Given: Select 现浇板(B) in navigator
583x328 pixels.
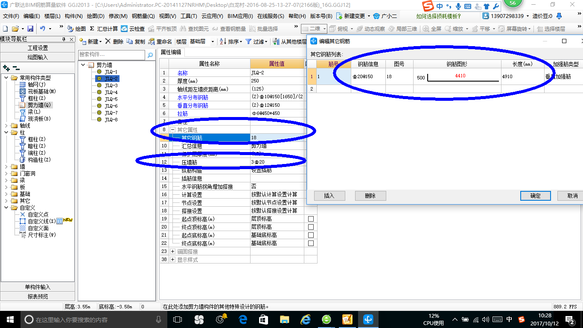Looking at the screenshot, I should point(39,119).
